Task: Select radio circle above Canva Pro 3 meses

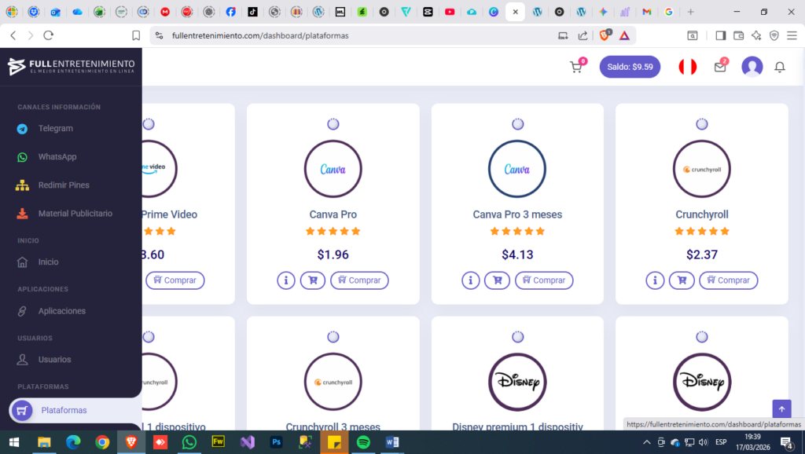Action: 517,124
